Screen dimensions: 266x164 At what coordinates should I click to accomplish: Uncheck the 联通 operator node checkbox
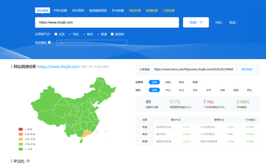[x=98, y=34]
